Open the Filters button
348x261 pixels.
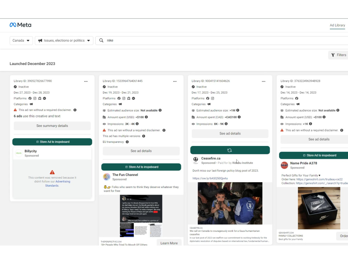pyautogui.click(x=339, y=55)
